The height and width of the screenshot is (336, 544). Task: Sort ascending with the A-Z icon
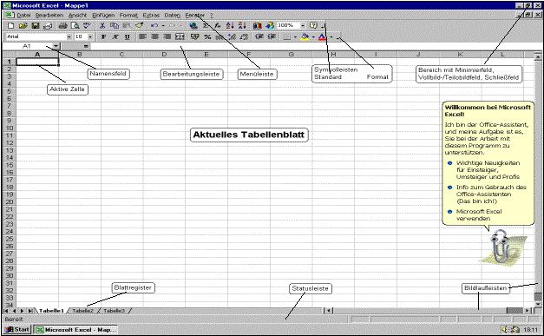coord(230,26)
